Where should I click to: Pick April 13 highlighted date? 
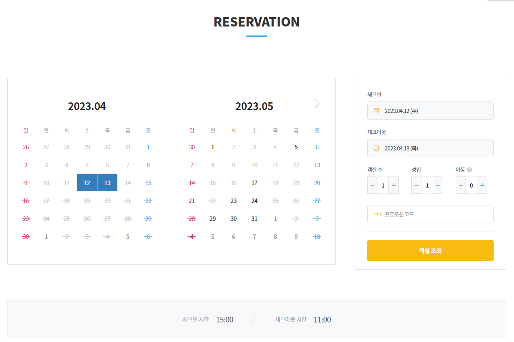point(107,183)
